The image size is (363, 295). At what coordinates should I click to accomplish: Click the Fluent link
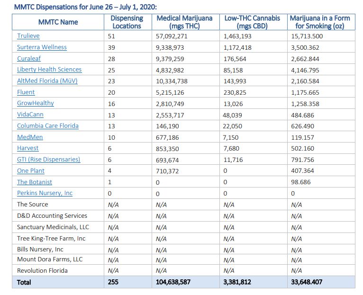pos(26,92)
